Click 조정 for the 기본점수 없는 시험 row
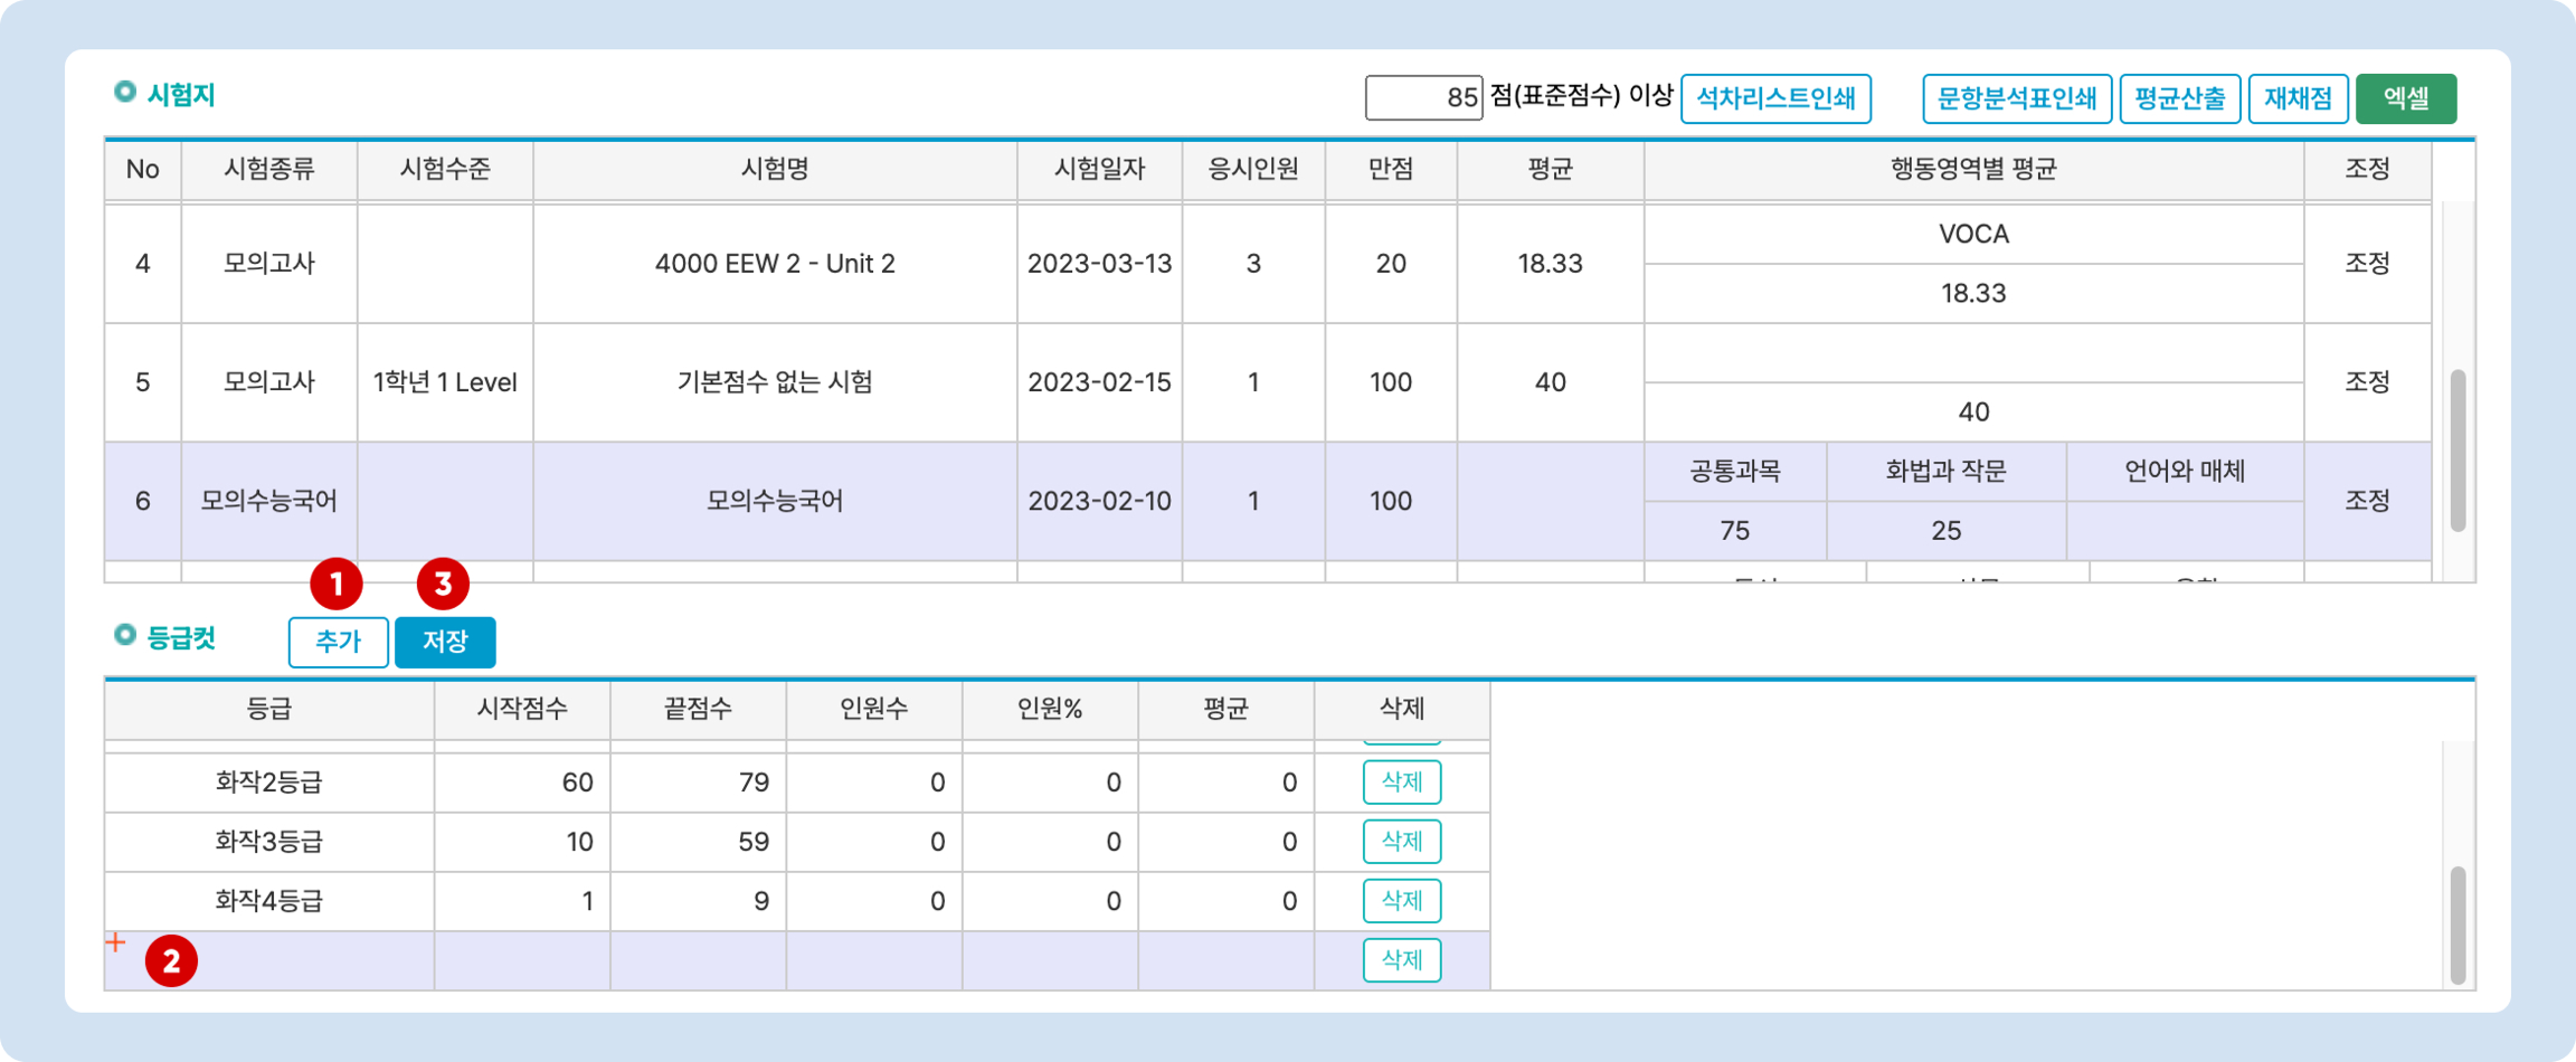Viewport: 2576px width, 1062px height. (x=2367, y=382)
